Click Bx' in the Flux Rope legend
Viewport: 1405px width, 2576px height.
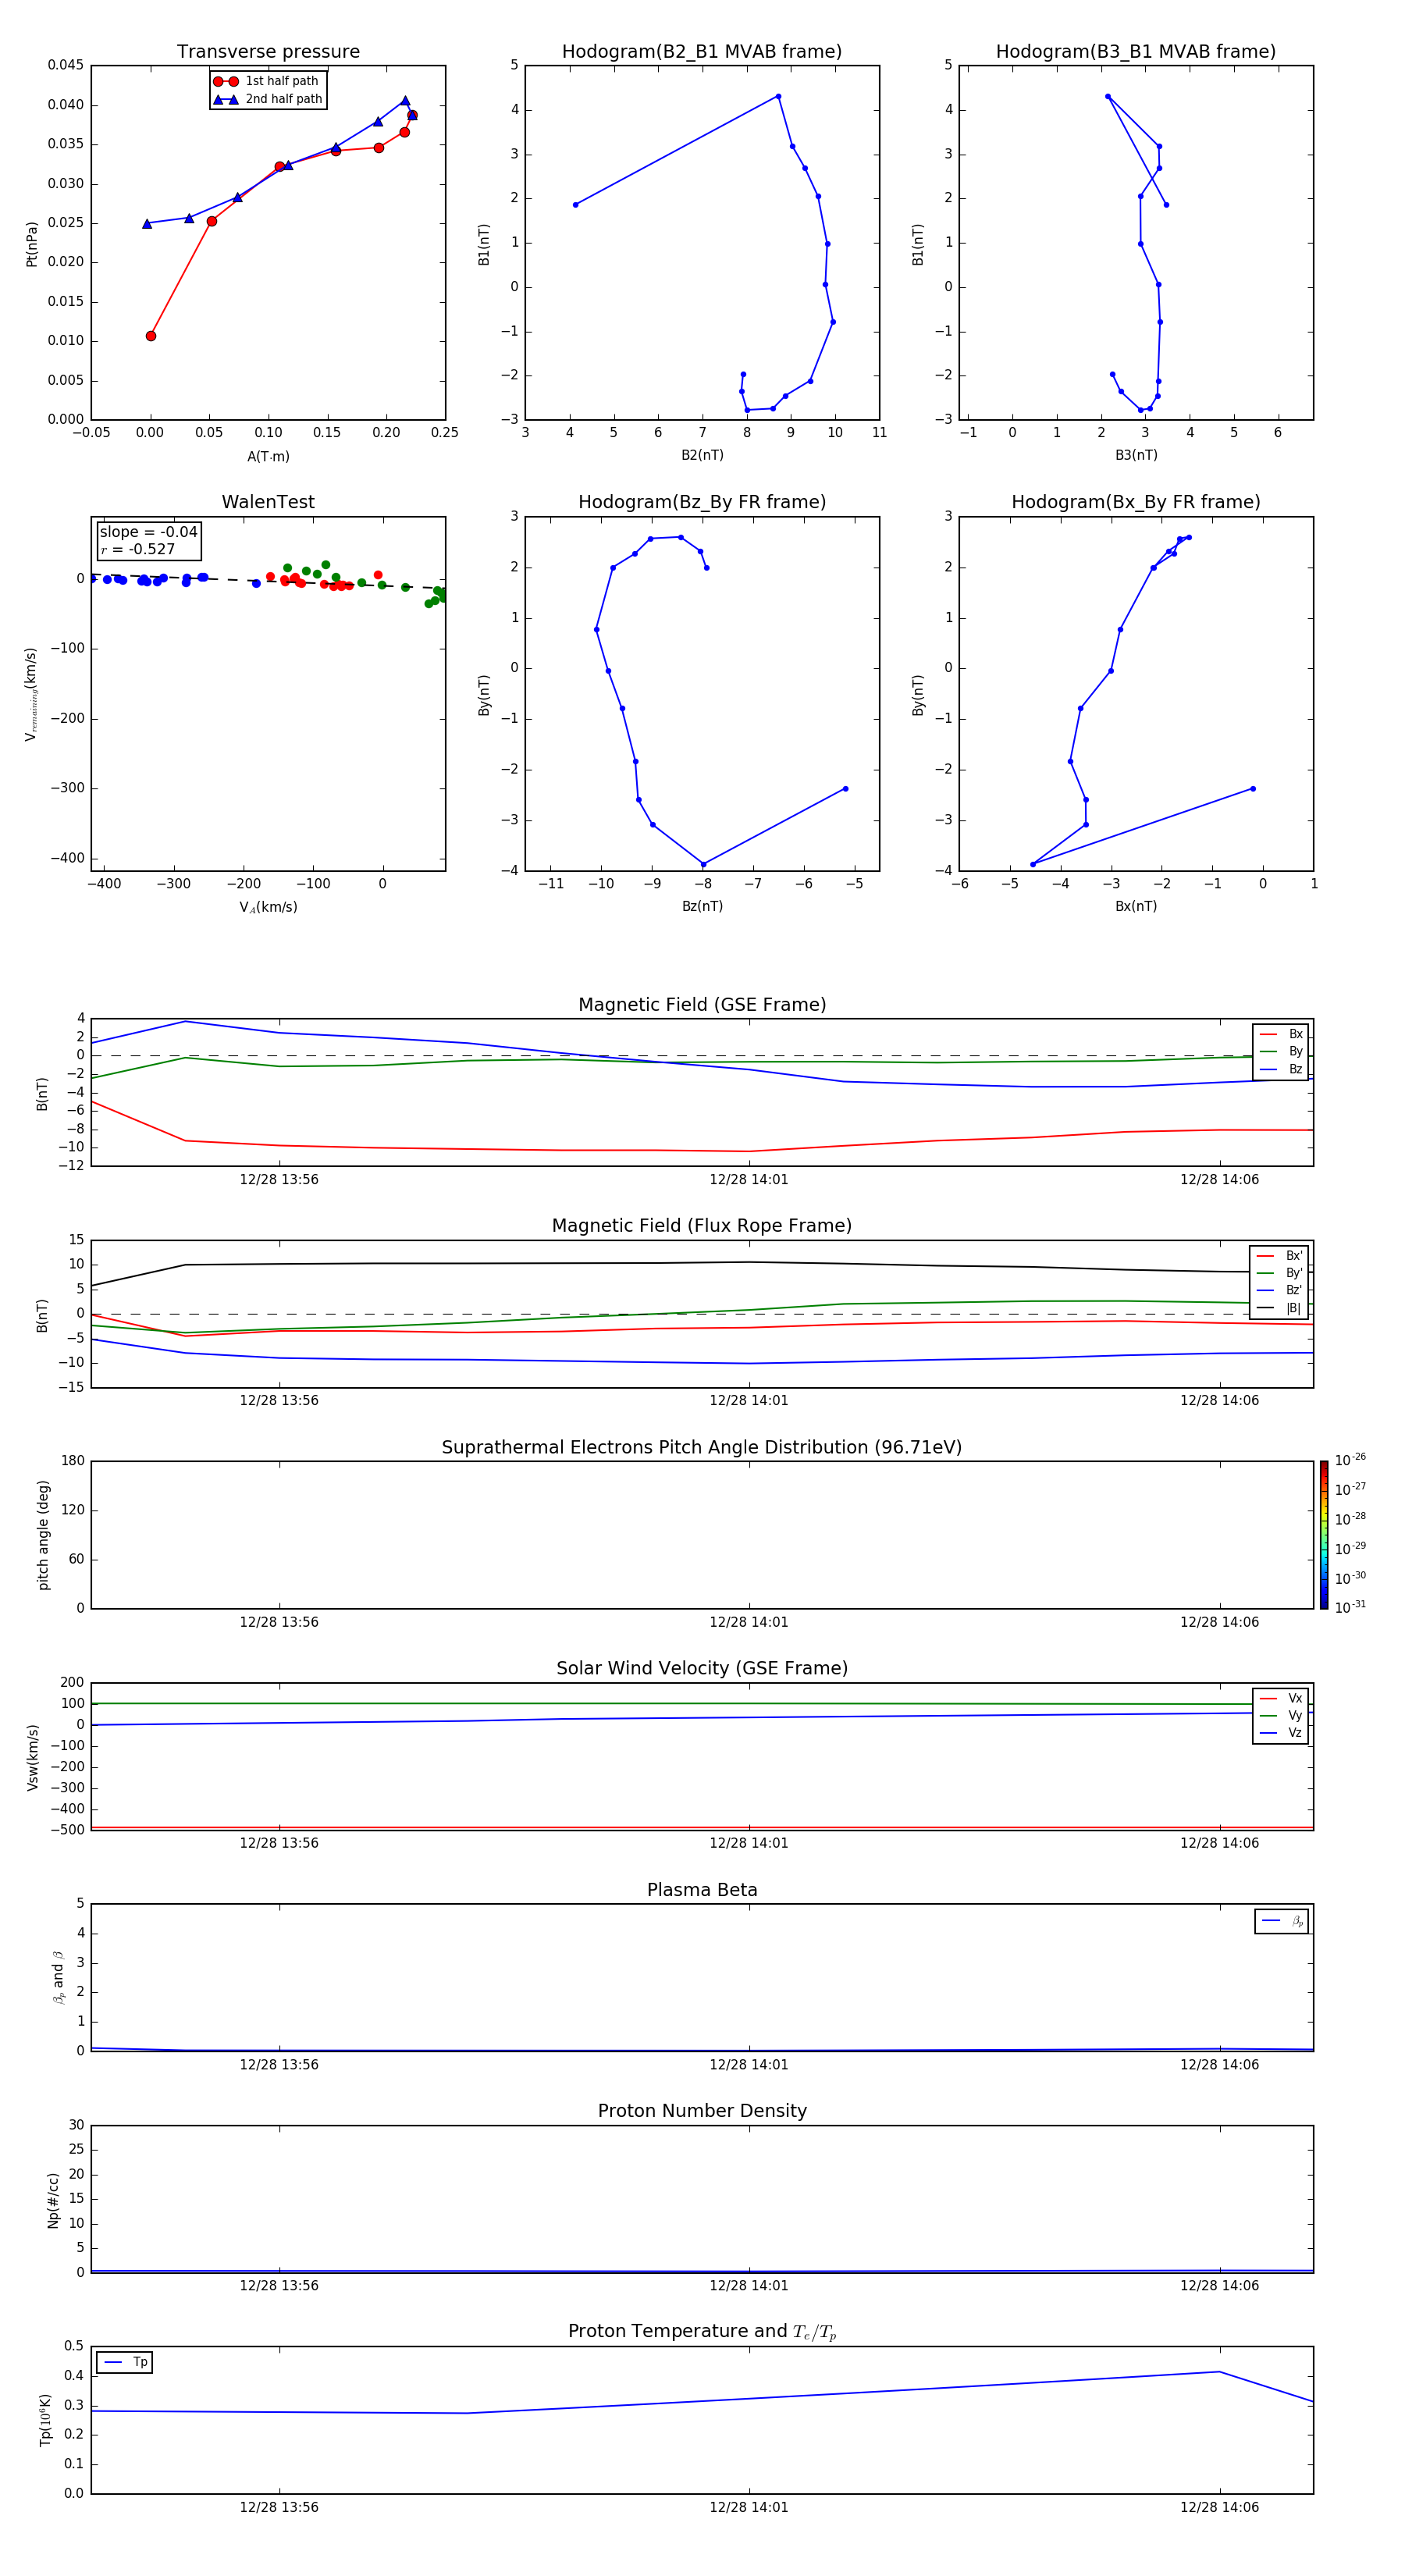click(x=1280, y=1256)
